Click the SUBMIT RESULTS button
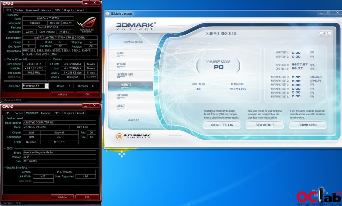 (222, 125)
